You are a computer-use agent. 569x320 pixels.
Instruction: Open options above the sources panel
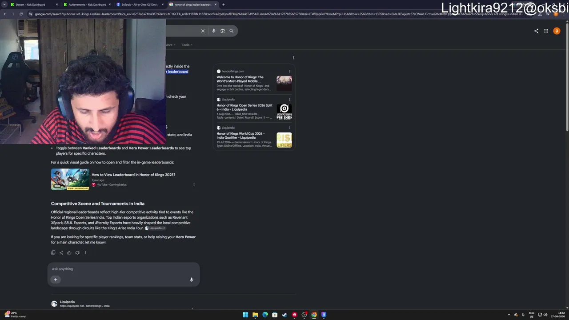[293, 58]
